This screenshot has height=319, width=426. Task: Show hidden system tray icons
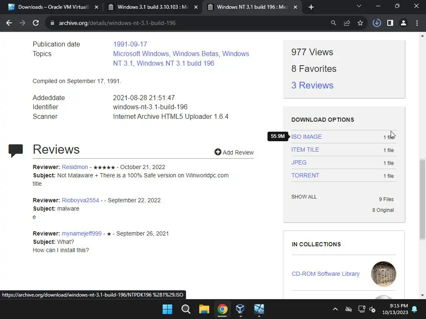(335, 309)
